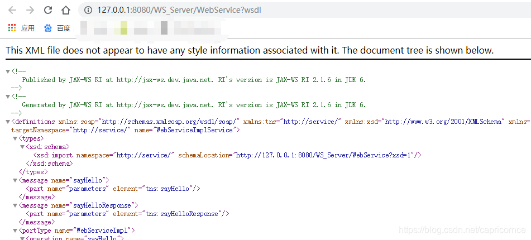Focus the address bar URL field
531x240 pixels.
[x=304, y=10]
